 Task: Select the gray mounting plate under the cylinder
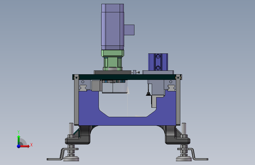click(158, 73)
